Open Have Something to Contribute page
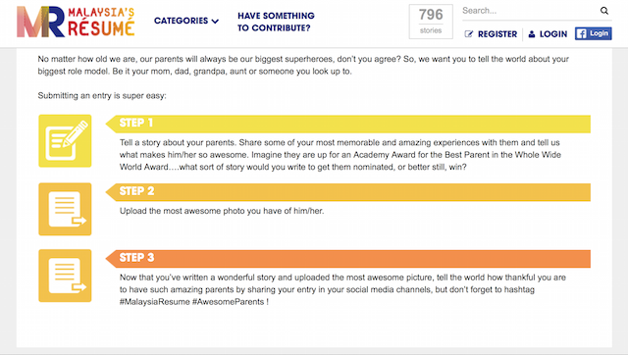The height and width of the screenshot is (355, 628). tap(276, 22)
